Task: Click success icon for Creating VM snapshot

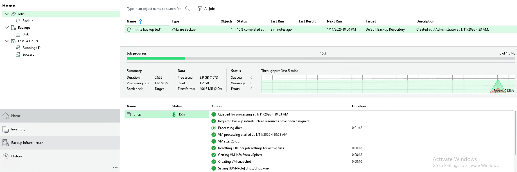Action: [214, 162]
